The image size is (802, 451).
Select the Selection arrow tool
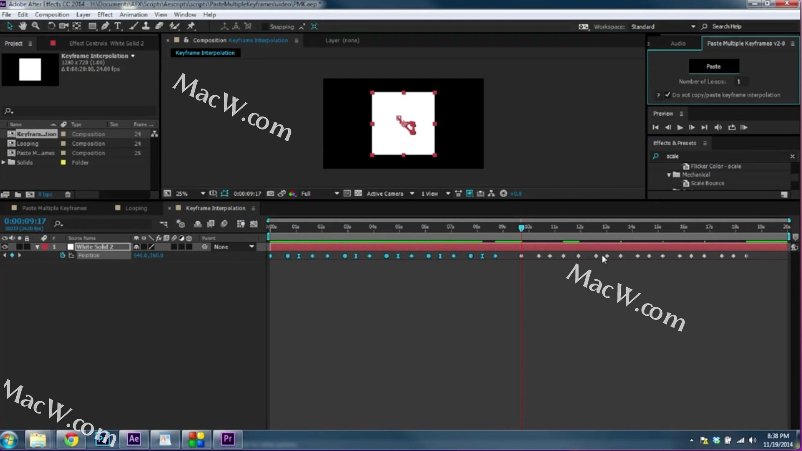[x=10, y=26]
